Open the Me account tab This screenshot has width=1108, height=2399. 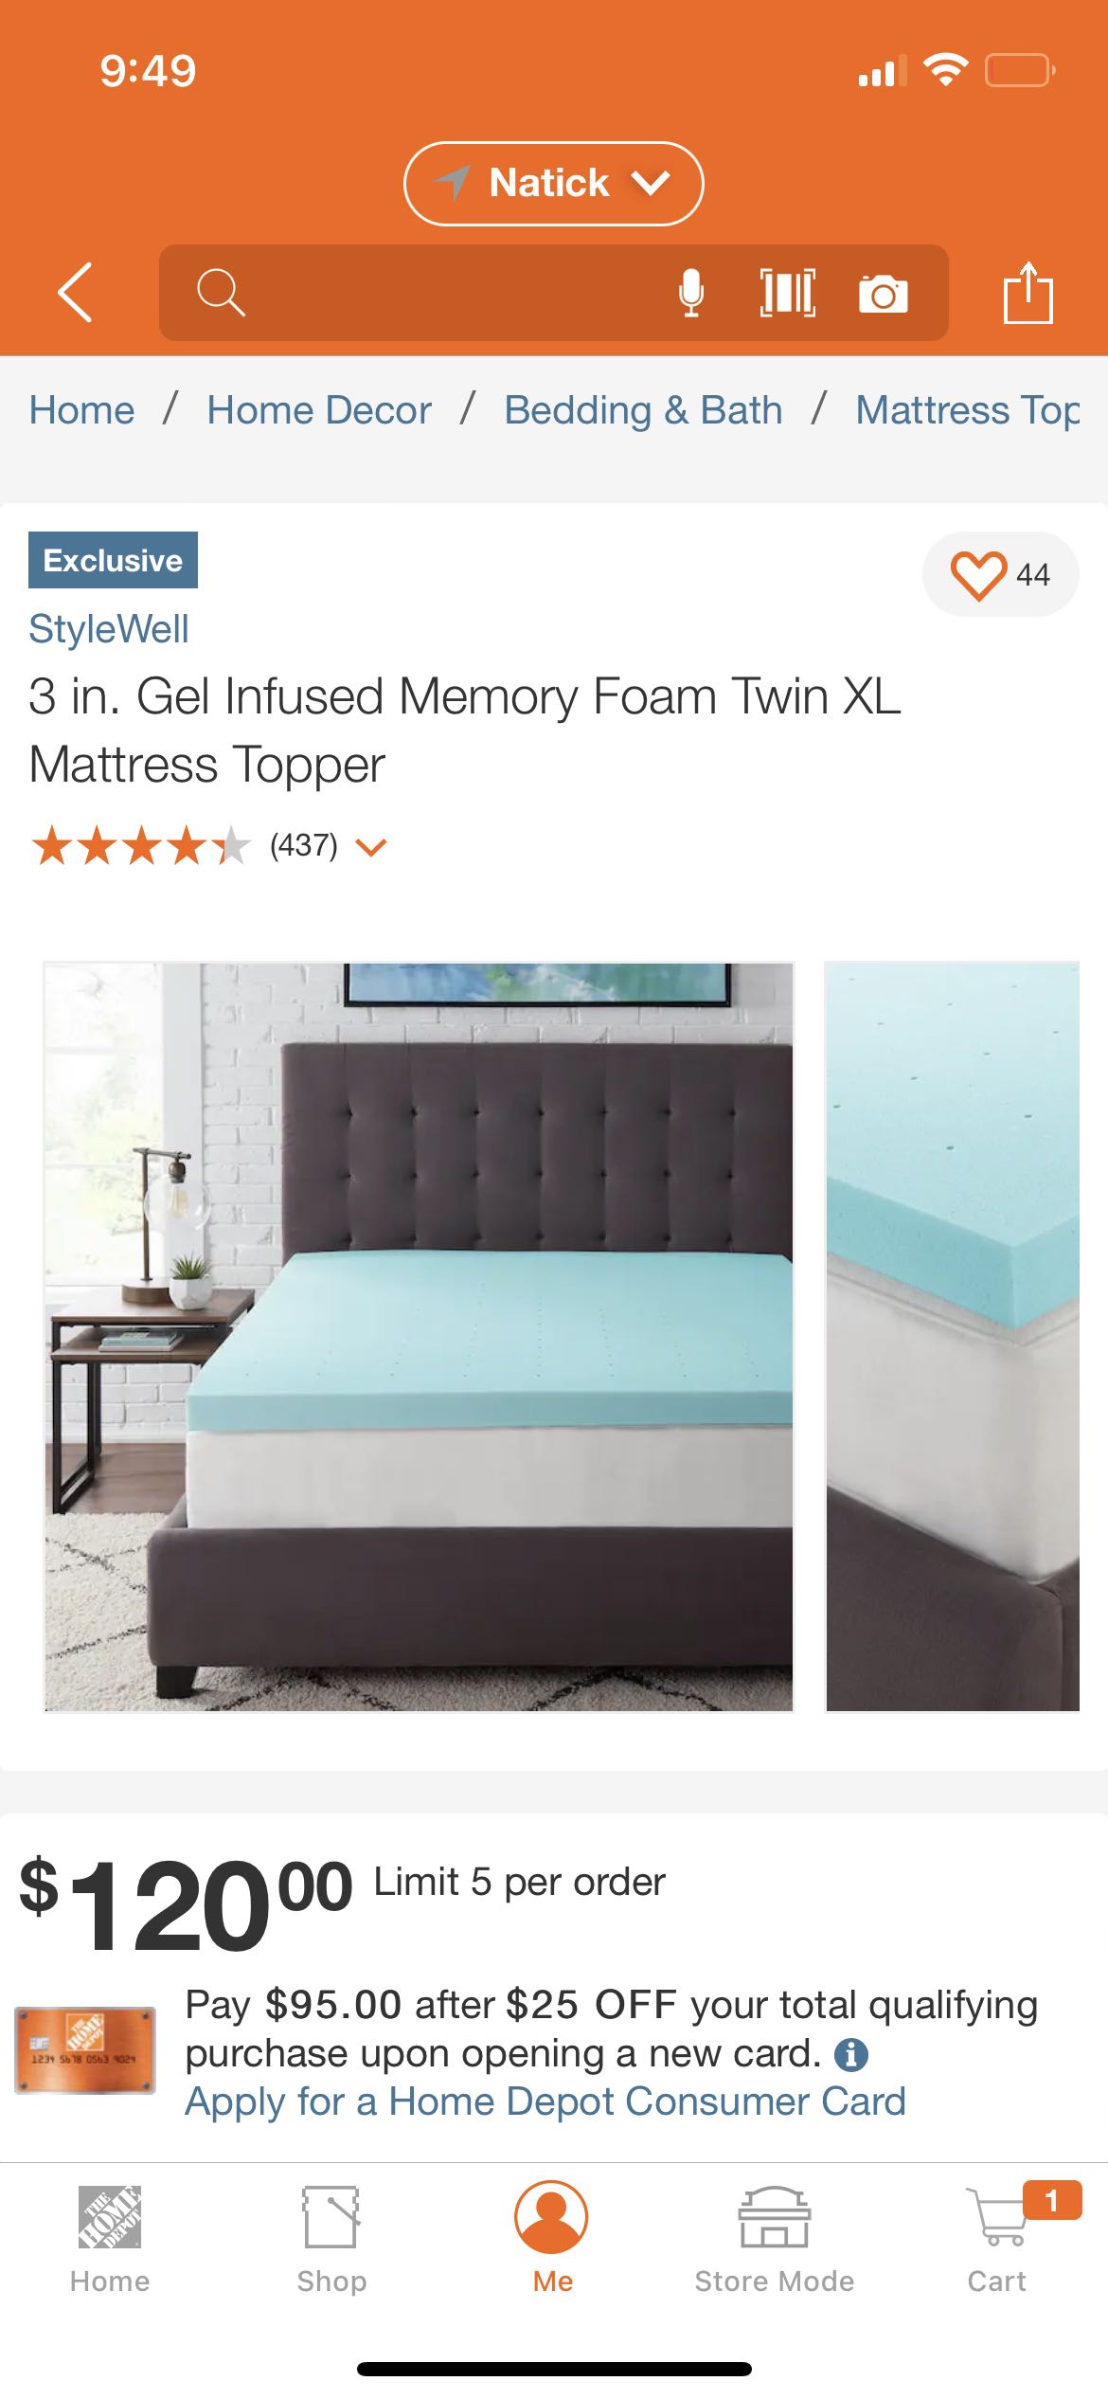(x=552, y=2238)
